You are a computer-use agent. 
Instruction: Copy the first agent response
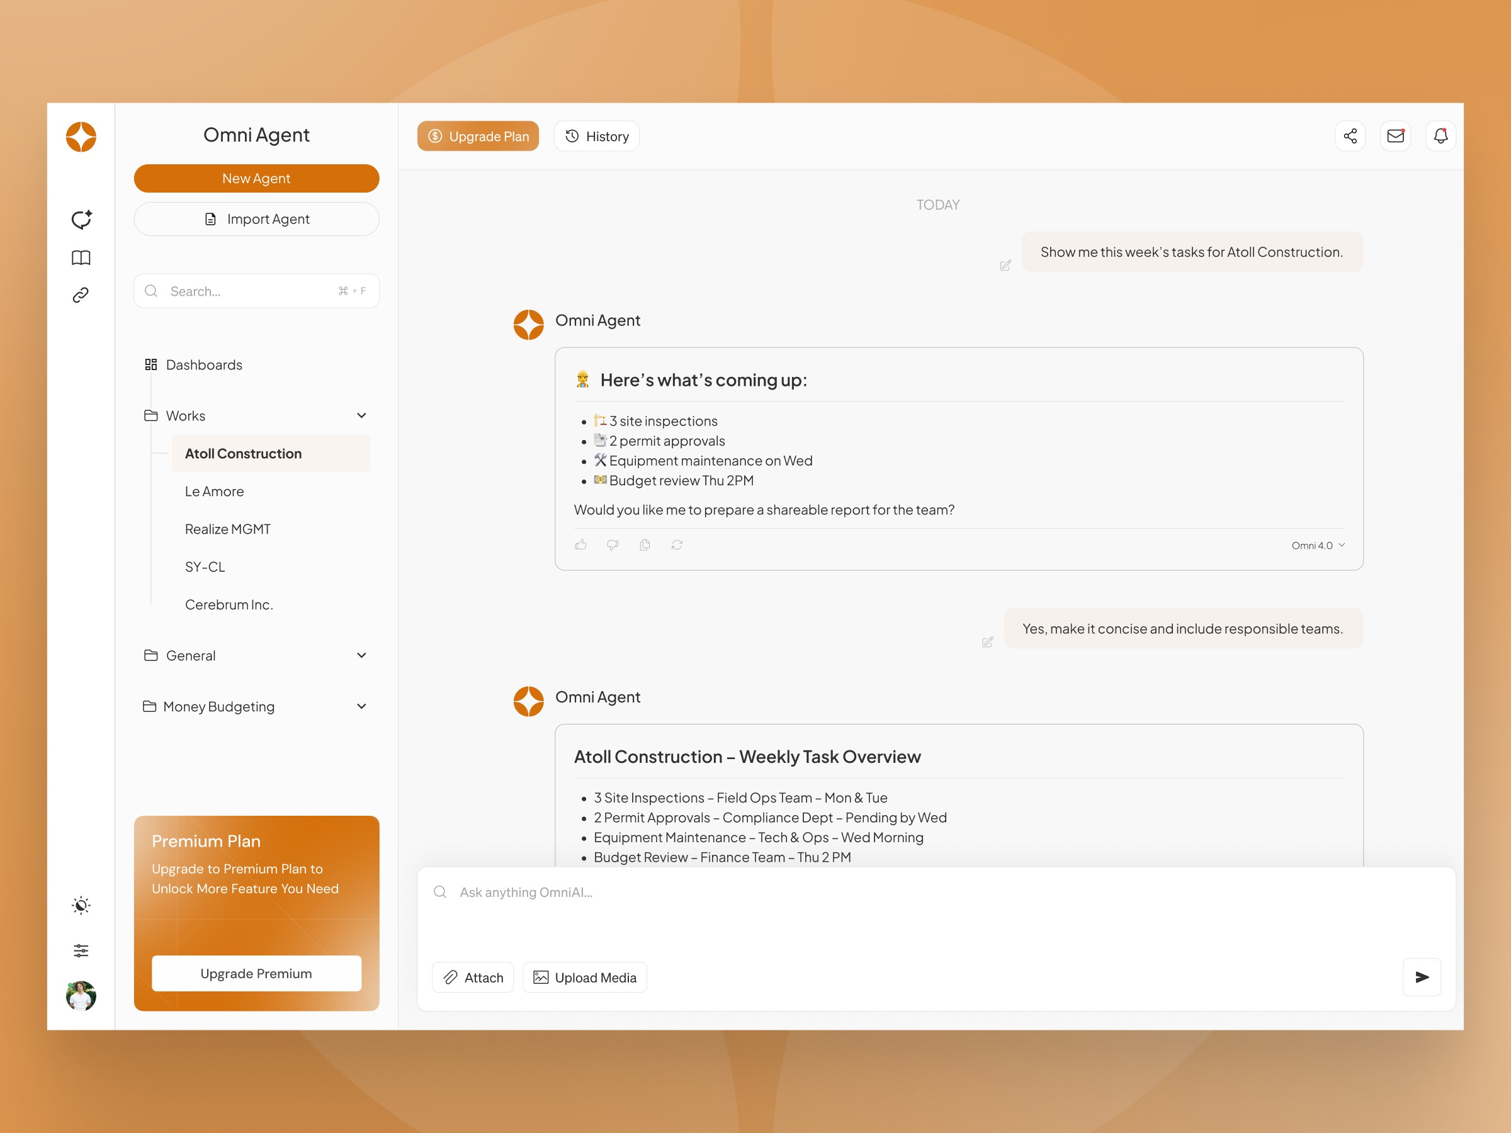click(644, 544)
